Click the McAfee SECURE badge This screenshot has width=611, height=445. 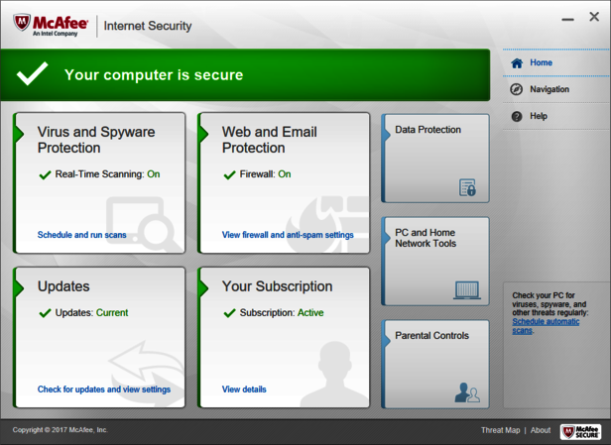[580, 431]
